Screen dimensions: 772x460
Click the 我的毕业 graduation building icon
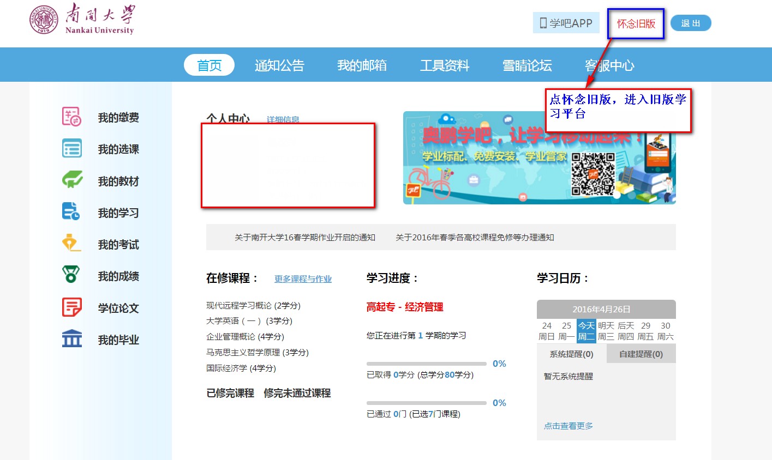coord(71,339)
